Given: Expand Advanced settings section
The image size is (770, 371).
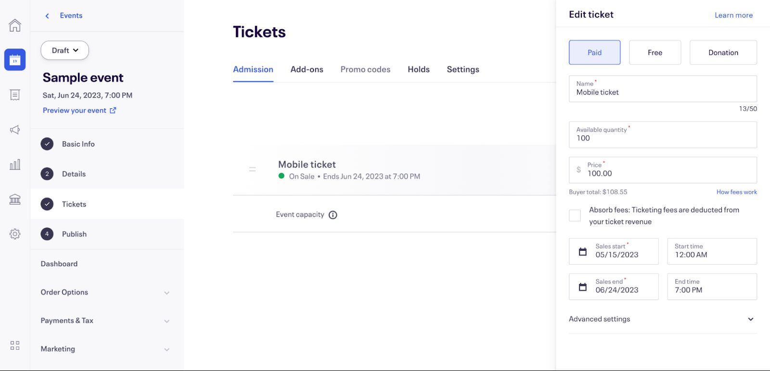Looking at the screenshot, I should pos(663,319).
